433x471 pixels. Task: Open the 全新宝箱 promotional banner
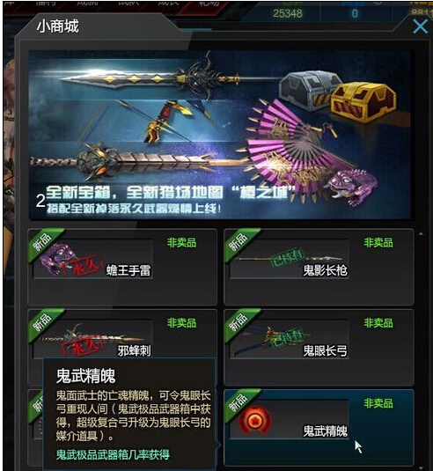click(x=219, y=135)
